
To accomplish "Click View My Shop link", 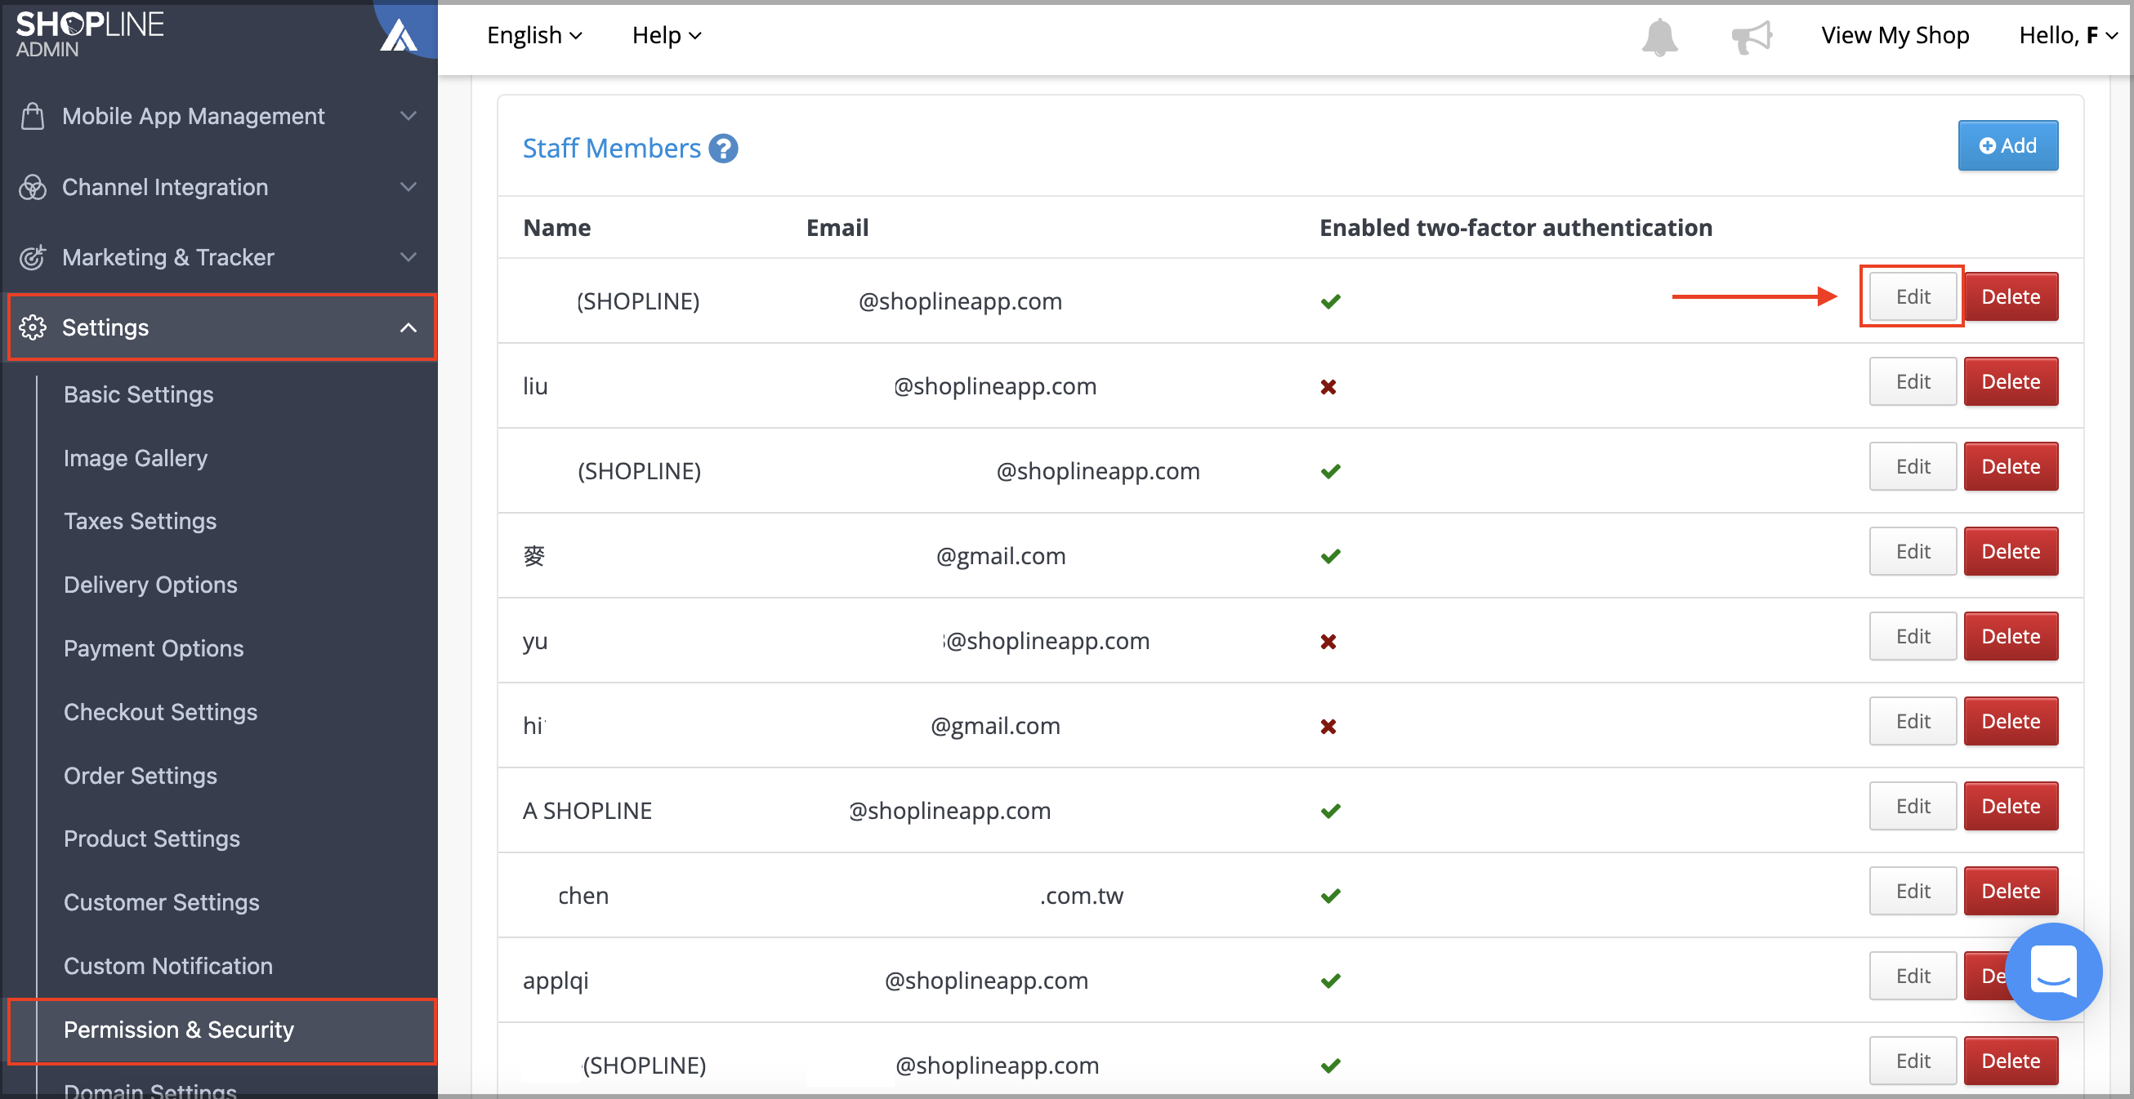I will tap(1895, 35).
